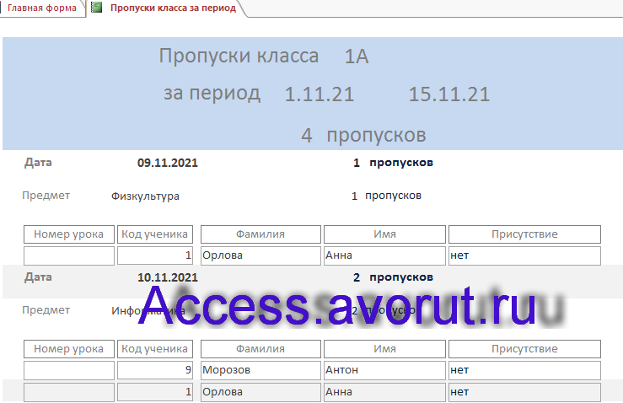Click the header total '4'
The width and height of the screenshot is (623, 403).
point(306,135)
